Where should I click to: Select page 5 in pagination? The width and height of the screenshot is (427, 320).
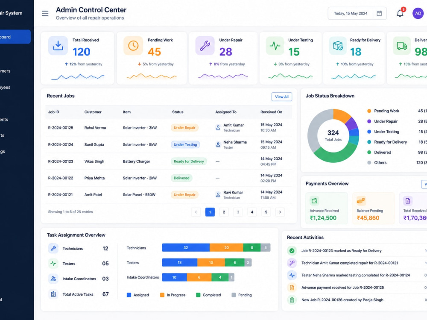266,212
